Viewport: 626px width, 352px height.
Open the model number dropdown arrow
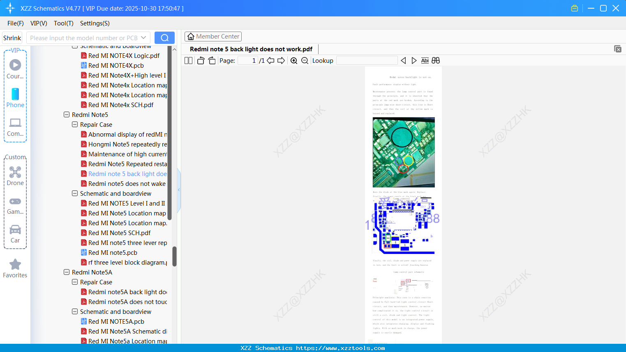[x=143, y=38]
